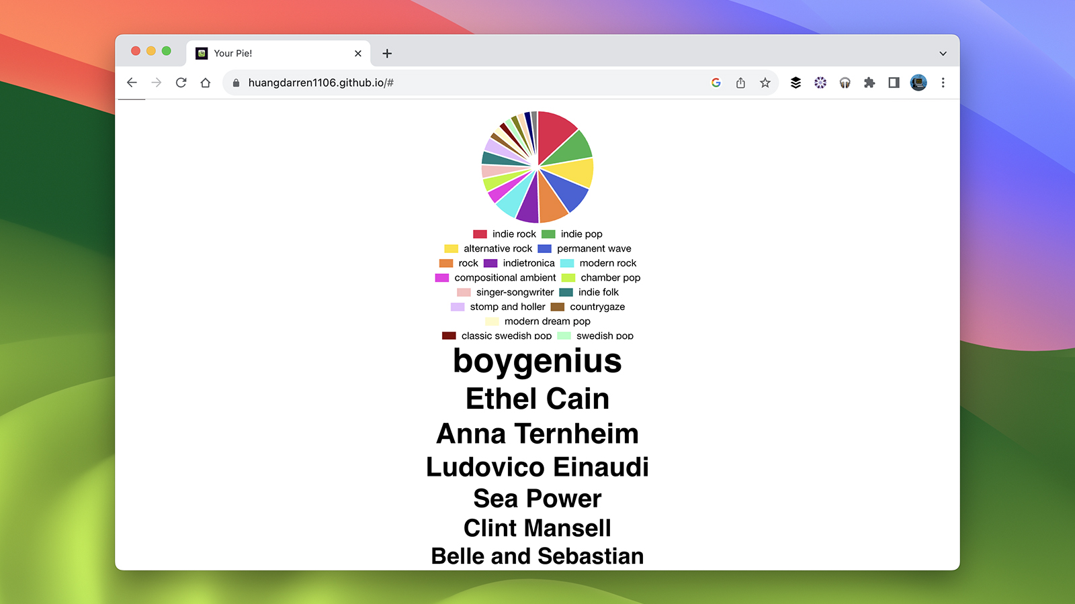
Task: Click the purple indietronica pie slice
Action: pos(529,205)
